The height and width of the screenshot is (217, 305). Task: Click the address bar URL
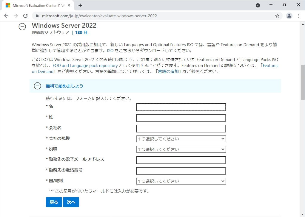coord(99,16)
